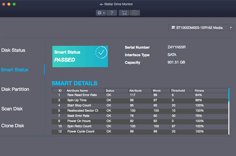
Task: Select the Start Stop Count row
Action: click(x=140, y=106)
